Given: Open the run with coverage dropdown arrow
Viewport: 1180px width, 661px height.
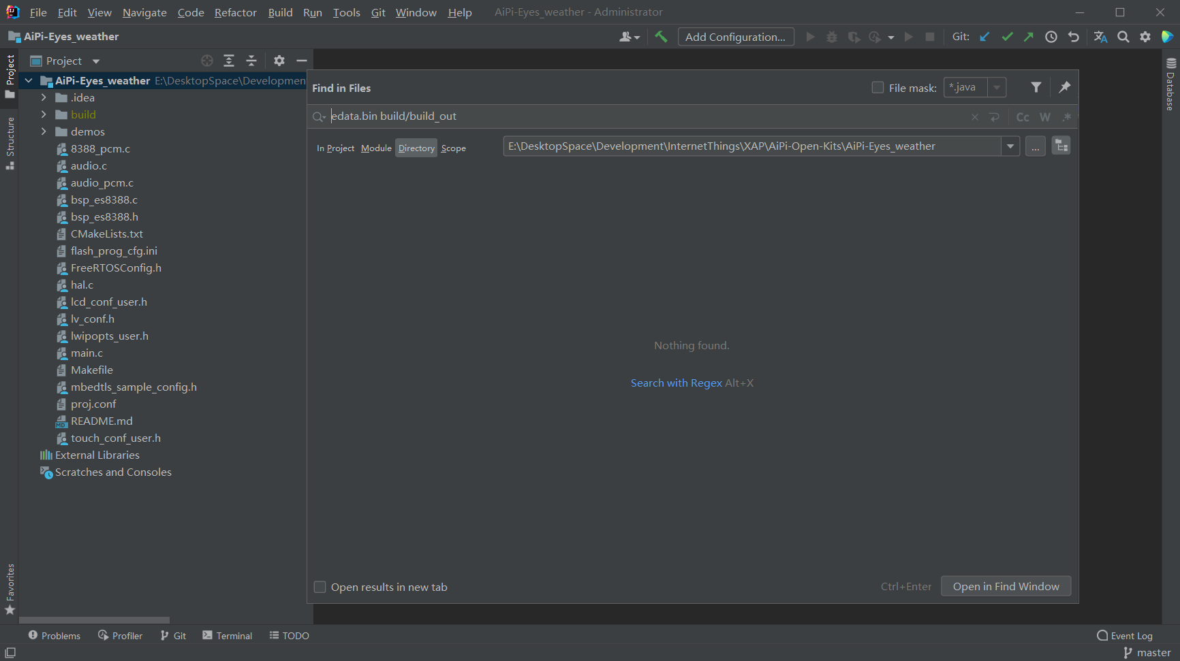Looking at the screenshot, I should point(891,37).
